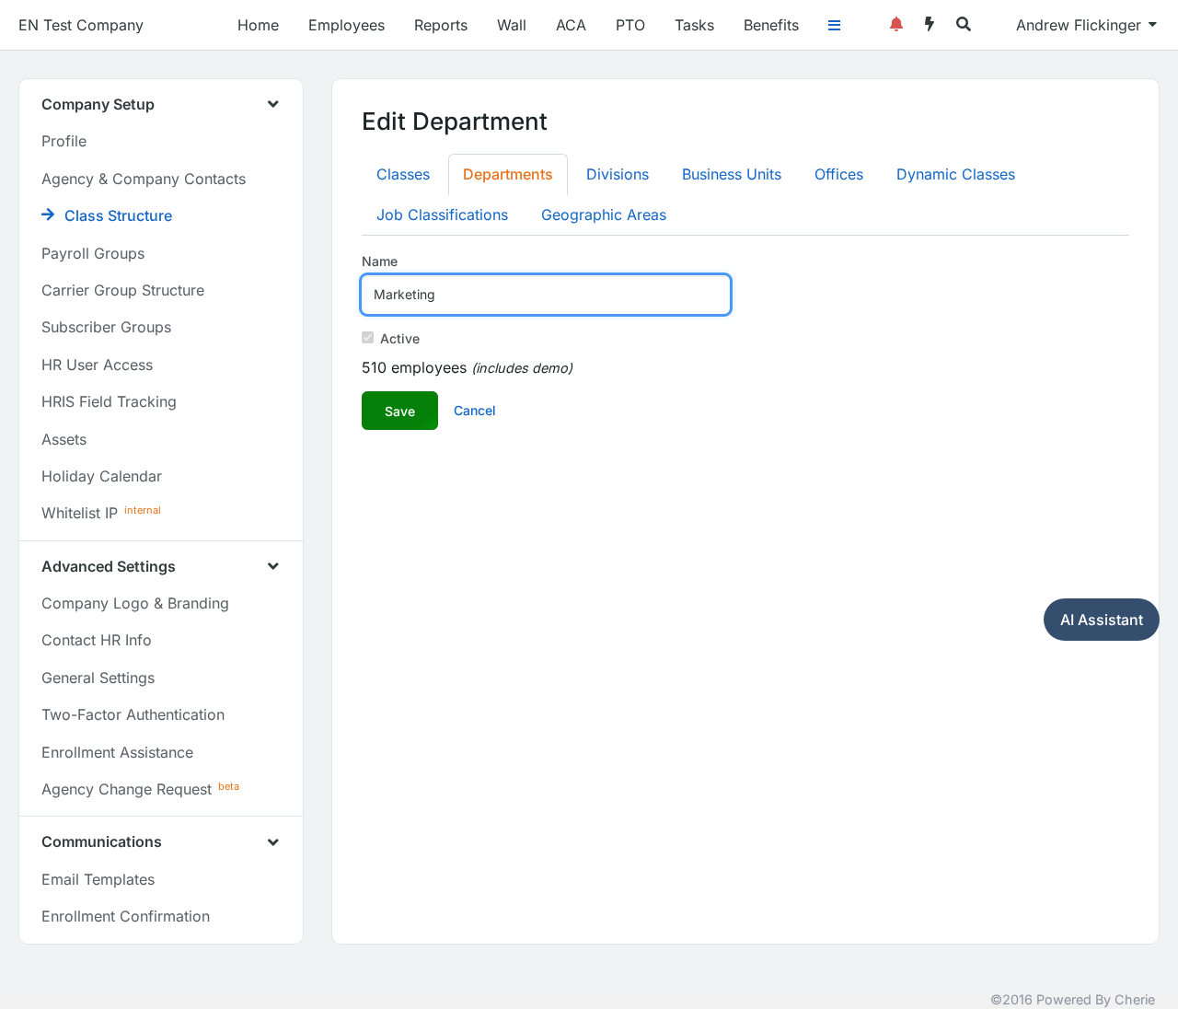Collapse the Company Setup section
The height and width of the screenshot is (1009, 1178).
(x=272, y=104)
